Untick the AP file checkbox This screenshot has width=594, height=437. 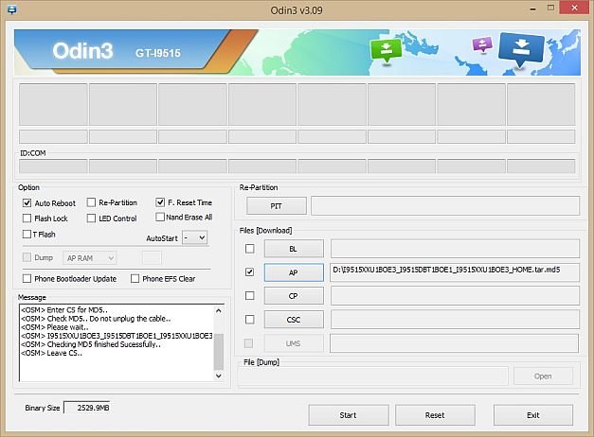coord(250,272)
